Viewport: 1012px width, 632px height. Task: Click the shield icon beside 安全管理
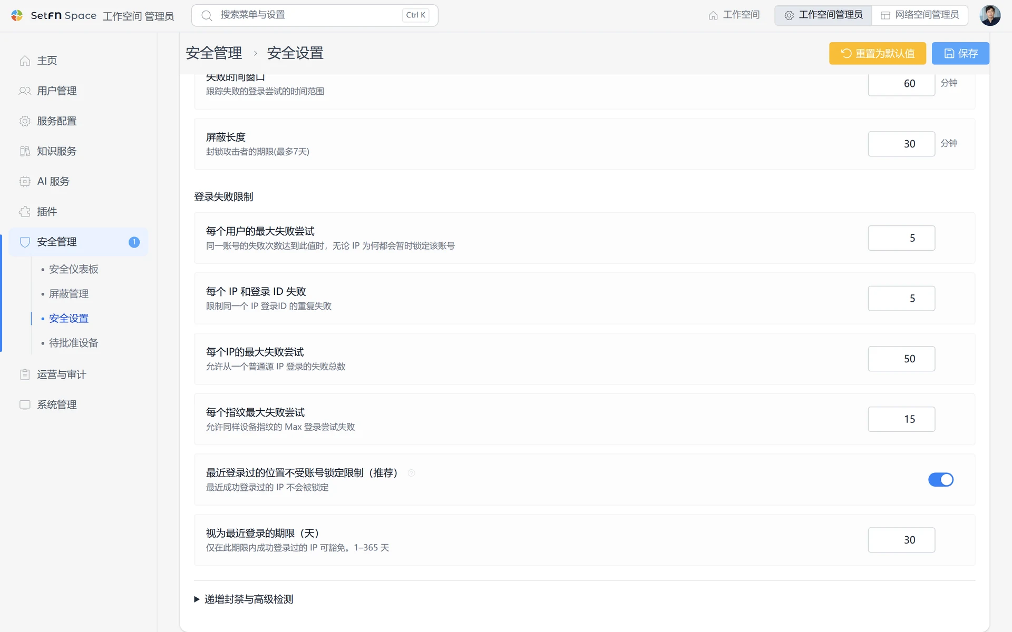click(25, 242)
